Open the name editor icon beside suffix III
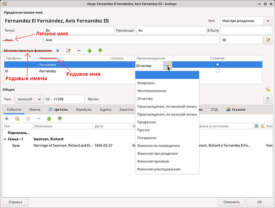This screenshot has width=275, height=208. [268, 40]
